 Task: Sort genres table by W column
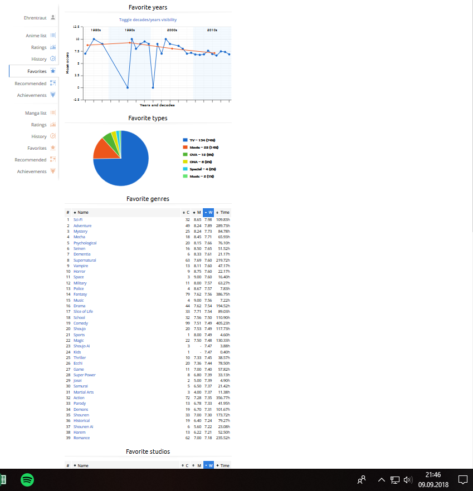[x=208, y=213]
